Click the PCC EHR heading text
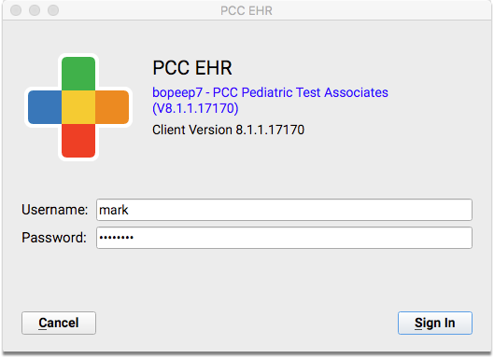The height and width of the screenshot is (358, 494). 192,68
